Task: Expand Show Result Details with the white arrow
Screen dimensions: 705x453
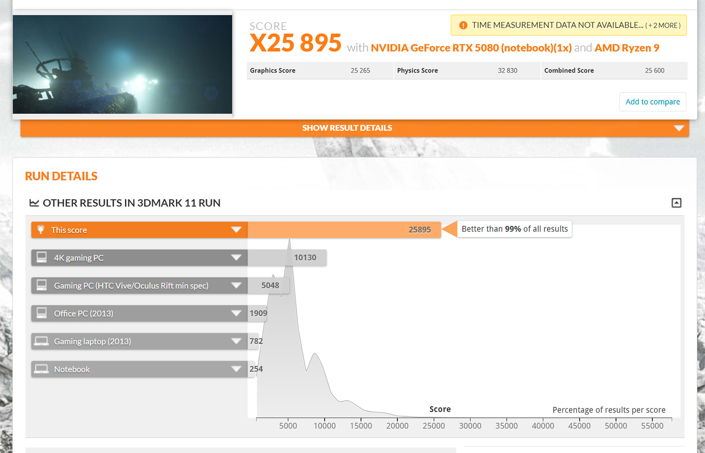Action: (x=679, y=128)
